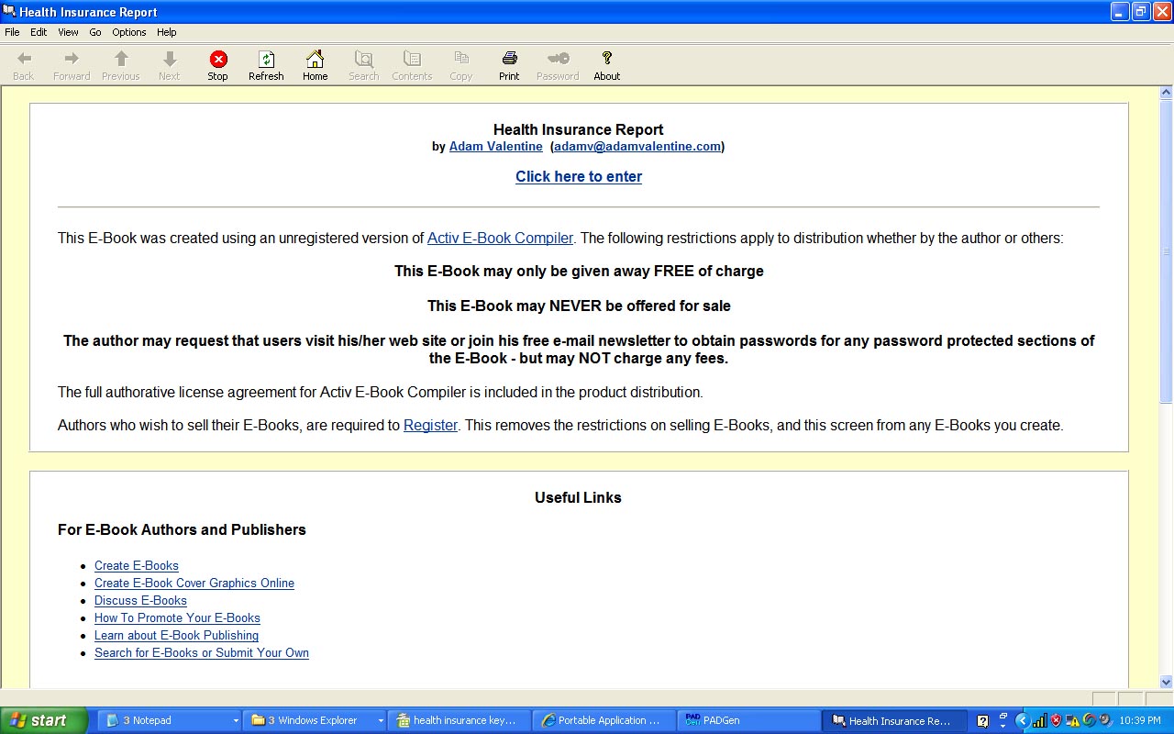Screen dimensions: 1174x734
Task: Open How To Promote Your E-Books link
Action: pos(177,618)
